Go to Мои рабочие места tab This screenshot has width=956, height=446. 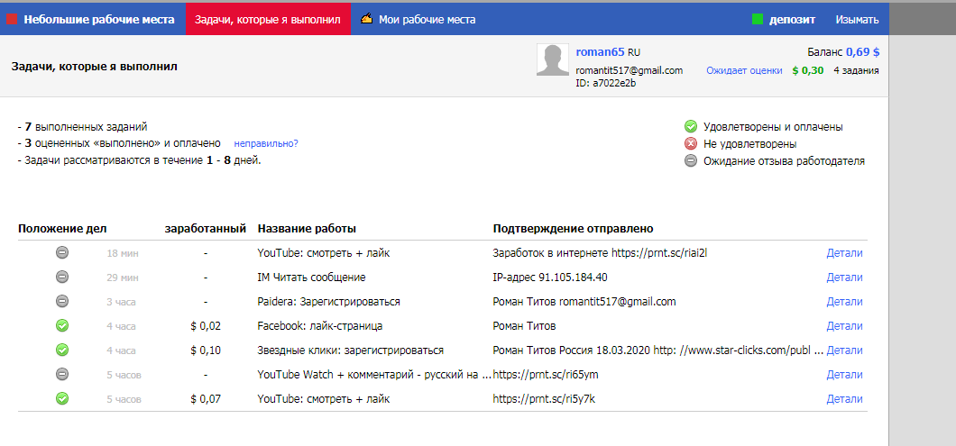click(427, 20)
